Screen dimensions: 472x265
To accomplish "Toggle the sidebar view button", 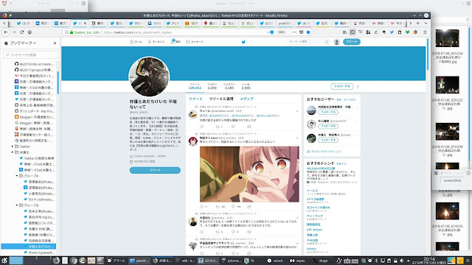I will point(353,32).
